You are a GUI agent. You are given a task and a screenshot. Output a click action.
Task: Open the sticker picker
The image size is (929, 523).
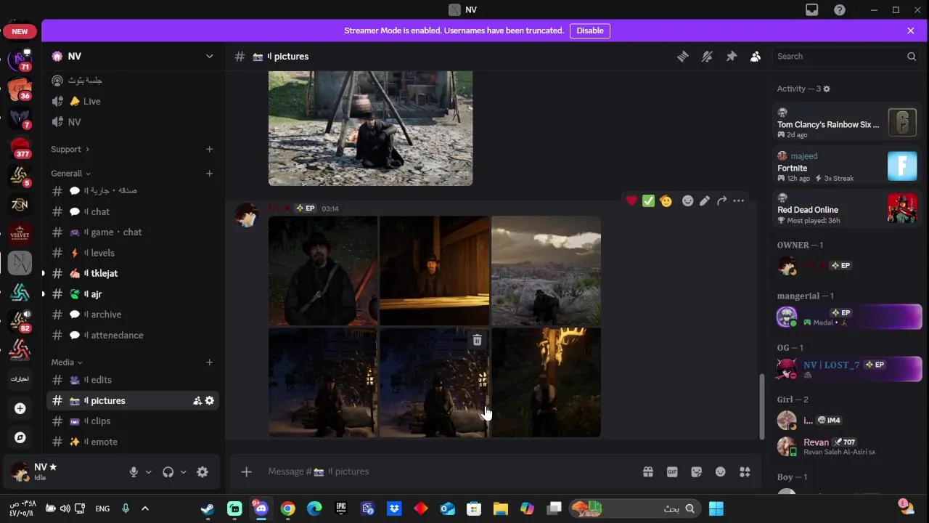coord(697,471)
